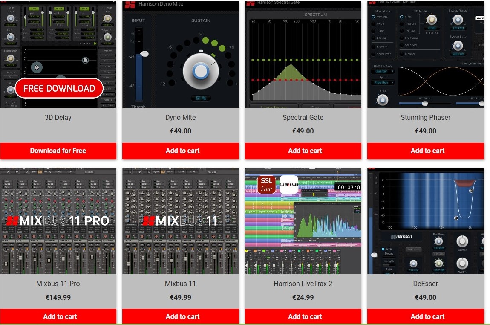Select the €49.99 price of Mixbus 11
This screenshot has width=490, height=325.
point(181,297)
